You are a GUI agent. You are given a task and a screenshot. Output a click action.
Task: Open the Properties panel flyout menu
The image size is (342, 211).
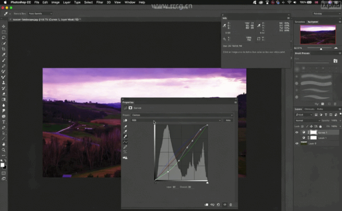236,102
